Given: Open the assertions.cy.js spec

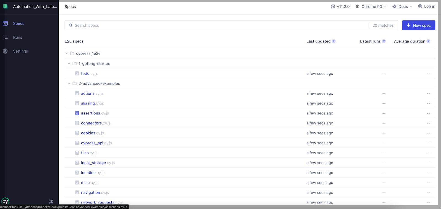Looking at the screenshot, I should click(95, 113).
